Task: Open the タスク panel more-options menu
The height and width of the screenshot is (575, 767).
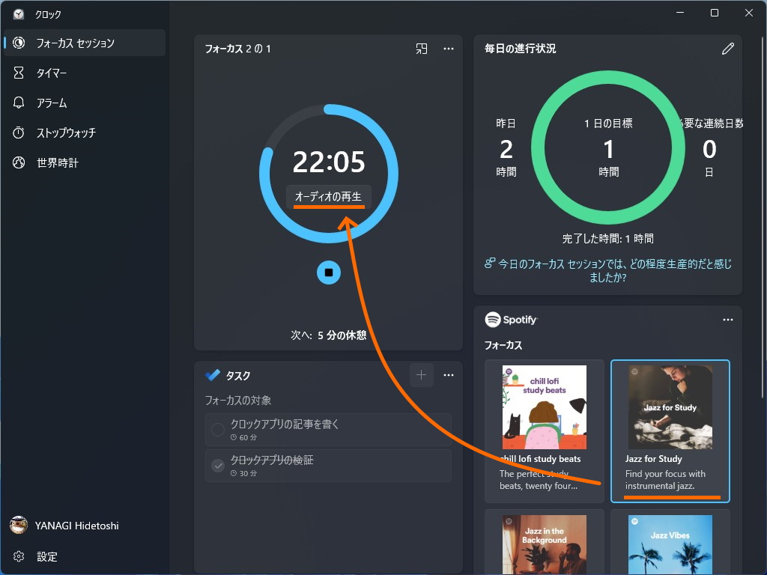Action: coord(448,374)
